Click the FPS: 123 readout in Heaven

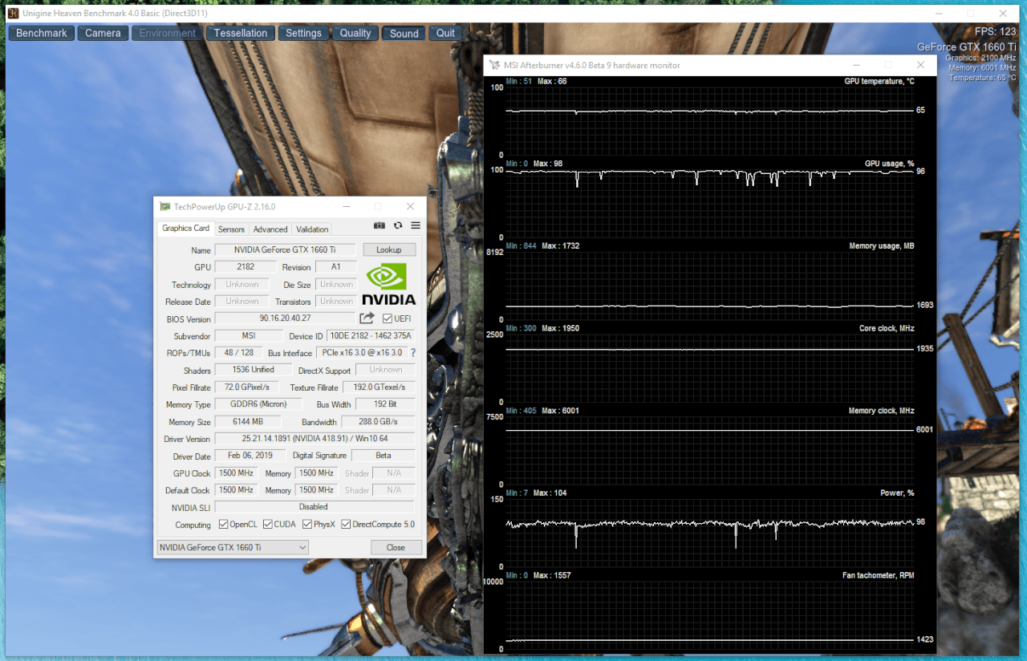[995, 32]
